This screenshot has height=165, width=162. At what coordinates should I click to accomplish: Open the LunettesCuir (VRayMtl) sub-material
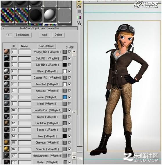(47, 110)
